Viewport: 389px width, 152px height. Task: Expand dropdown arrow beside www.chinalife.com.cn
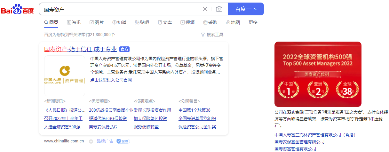point(91,141)
